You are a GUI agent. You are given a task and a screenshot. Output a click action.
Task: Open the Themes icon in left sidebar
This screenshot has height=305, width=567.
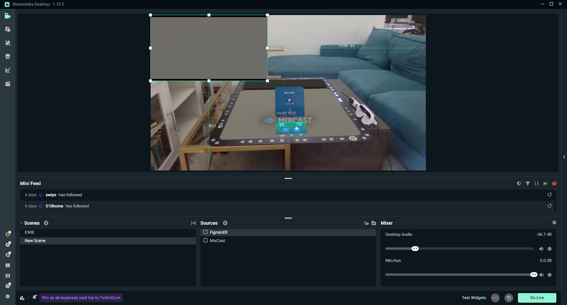pyautogui.click(x=7, y=43)
